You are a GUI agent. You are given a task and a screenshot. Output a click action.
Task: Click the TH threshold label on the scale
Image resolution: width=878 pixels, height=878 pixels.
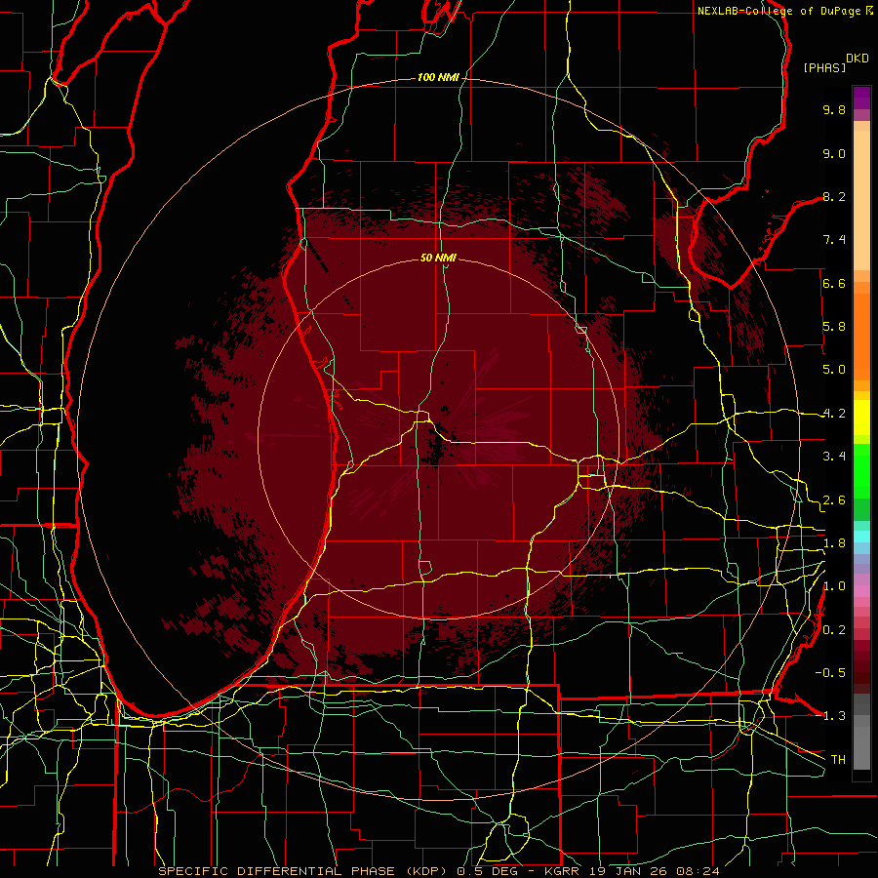coord(838,760)
